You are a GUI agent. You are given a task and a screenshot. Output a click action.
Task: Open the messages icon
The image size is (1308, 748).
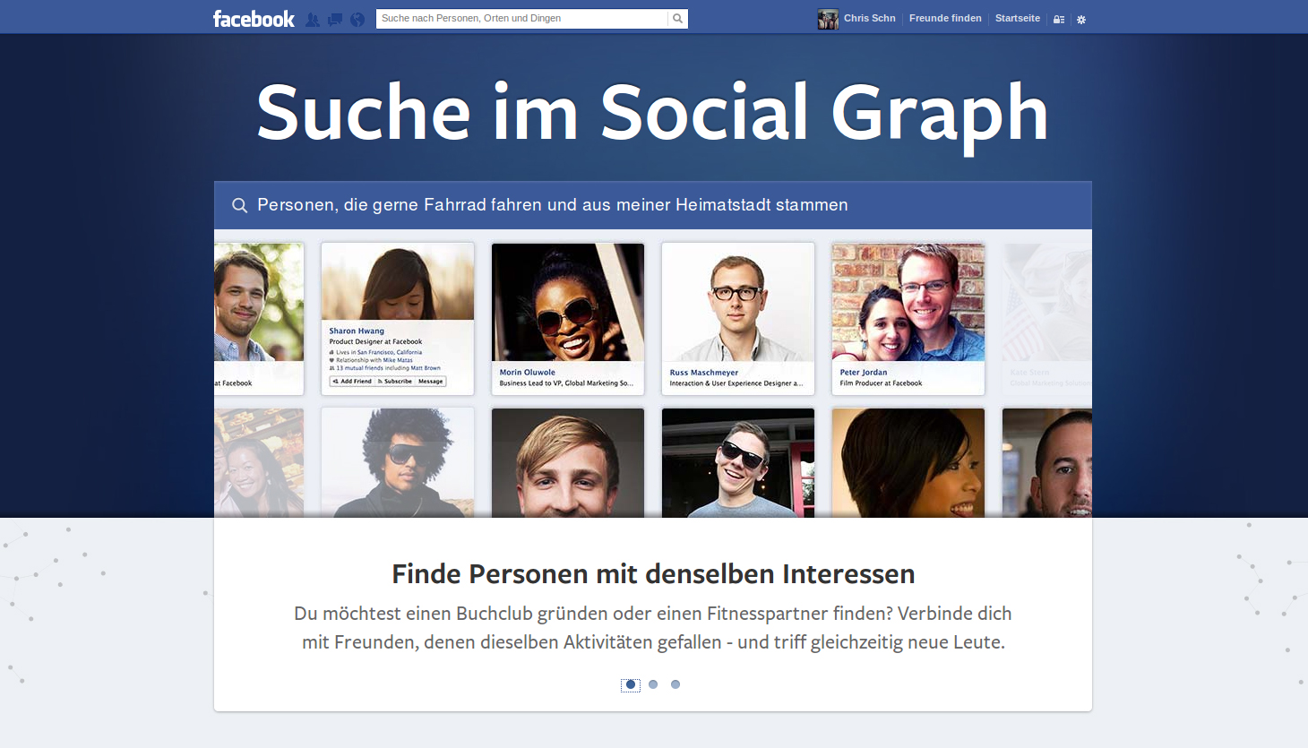(335, 19)
